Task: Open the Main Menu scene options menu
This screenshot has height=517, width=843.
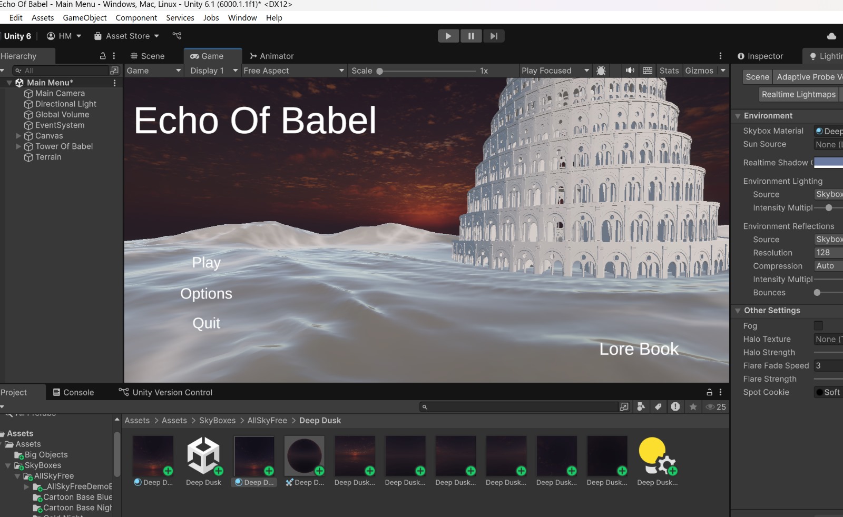Action: pos(114,83)
